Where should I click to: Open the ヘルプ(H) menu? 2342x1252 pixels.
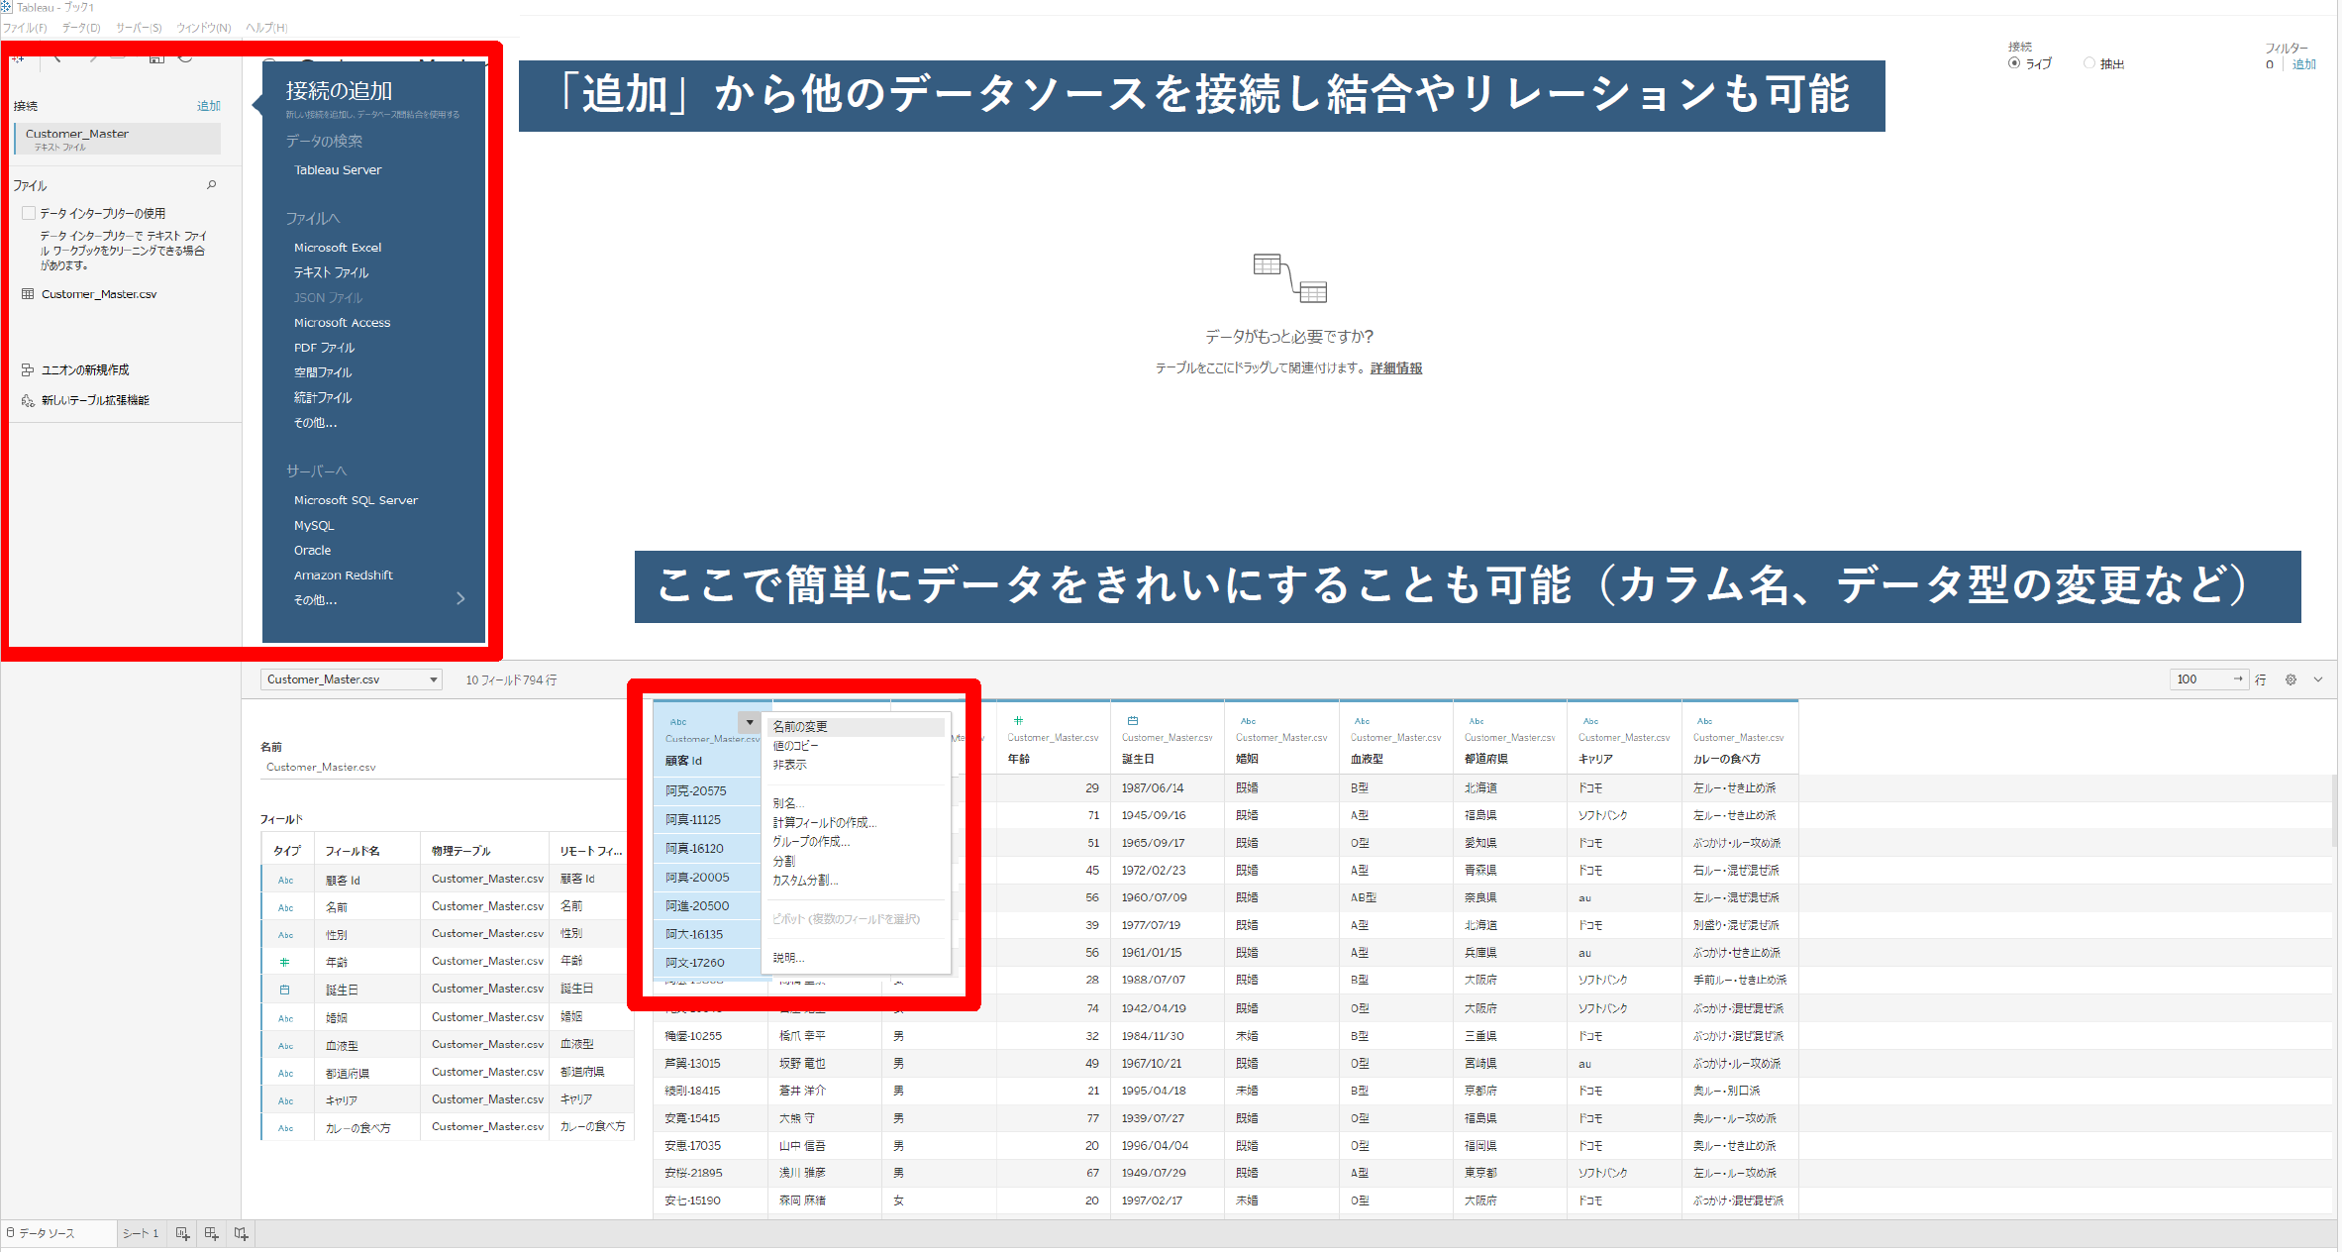pyautogui.click(x=266, y=28)
